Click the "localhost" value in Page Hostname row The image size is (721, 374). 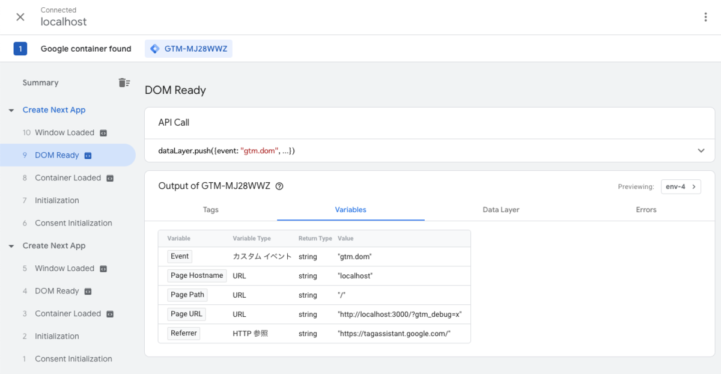coord(356,276)
